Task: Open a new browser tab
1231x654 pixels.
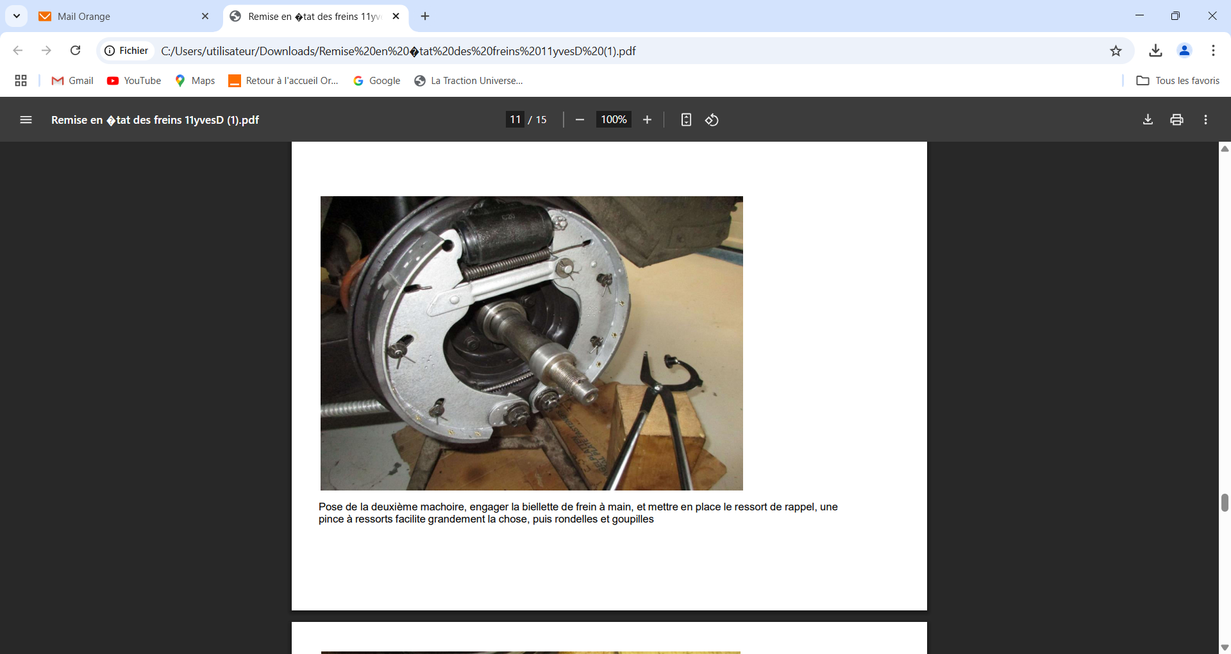Action: pos(425,17)
